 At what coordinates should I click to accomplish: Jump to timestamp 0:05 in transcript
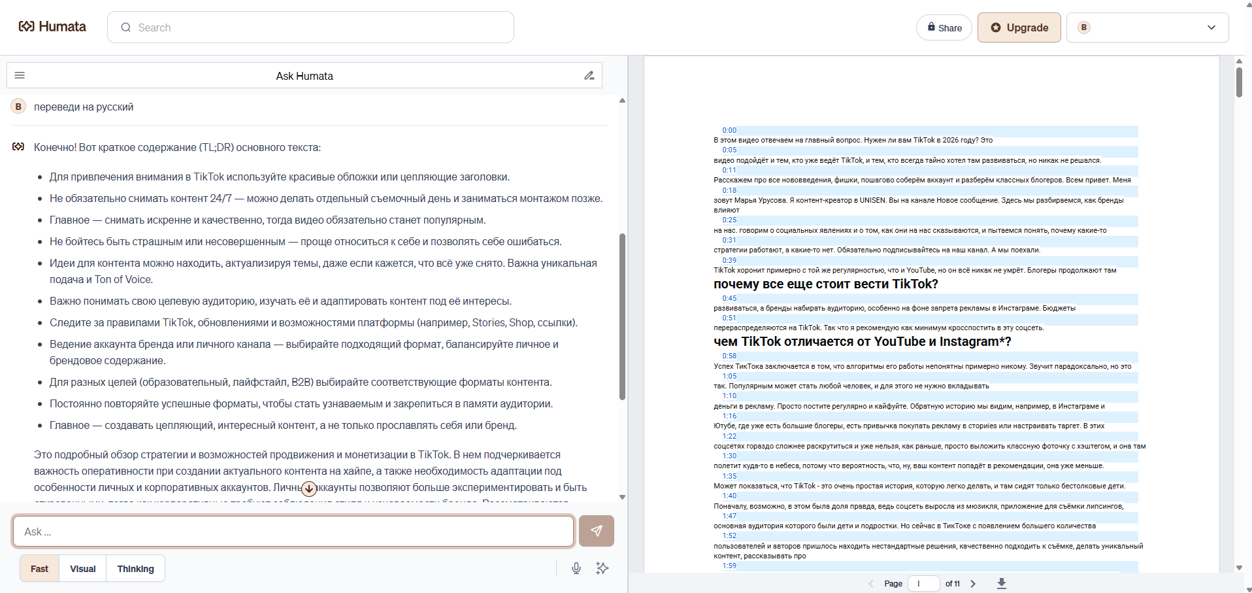(729, 150)
